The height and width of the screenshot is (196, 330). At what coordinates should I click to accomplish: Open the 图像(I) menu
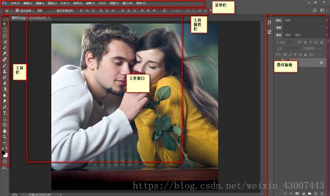(40, 3)
